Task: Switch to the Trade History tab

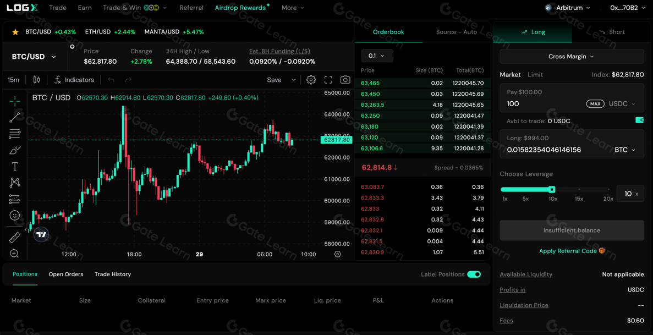Action: 113,274
